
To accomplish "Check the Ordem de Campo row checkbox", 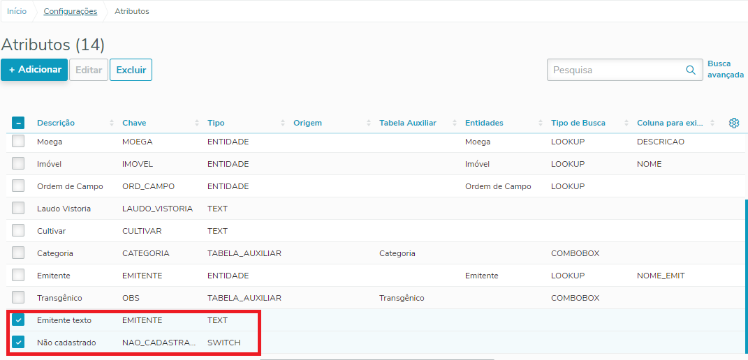I will pos(18,186).
